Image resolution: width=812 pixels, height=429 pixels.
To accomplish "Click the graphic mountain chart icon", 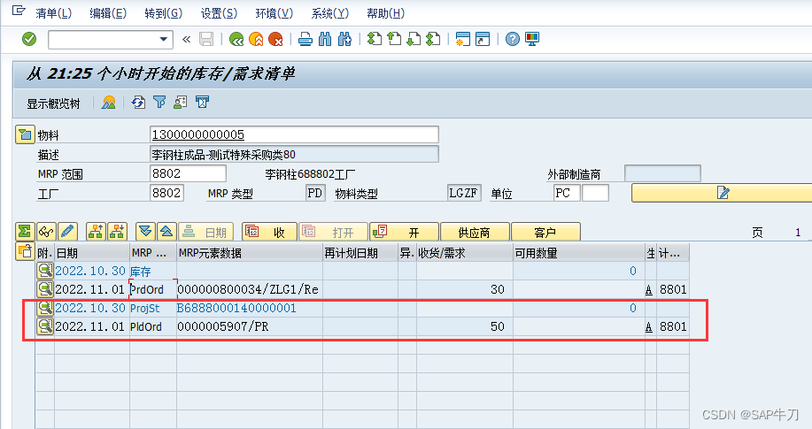I will pyautogui.click(x=108, y=103).
